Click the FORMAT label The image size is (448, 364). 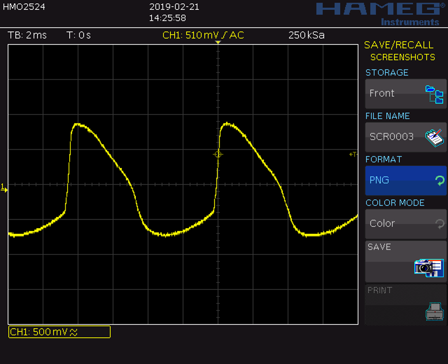pyautogui.click(x=384, y=160)
